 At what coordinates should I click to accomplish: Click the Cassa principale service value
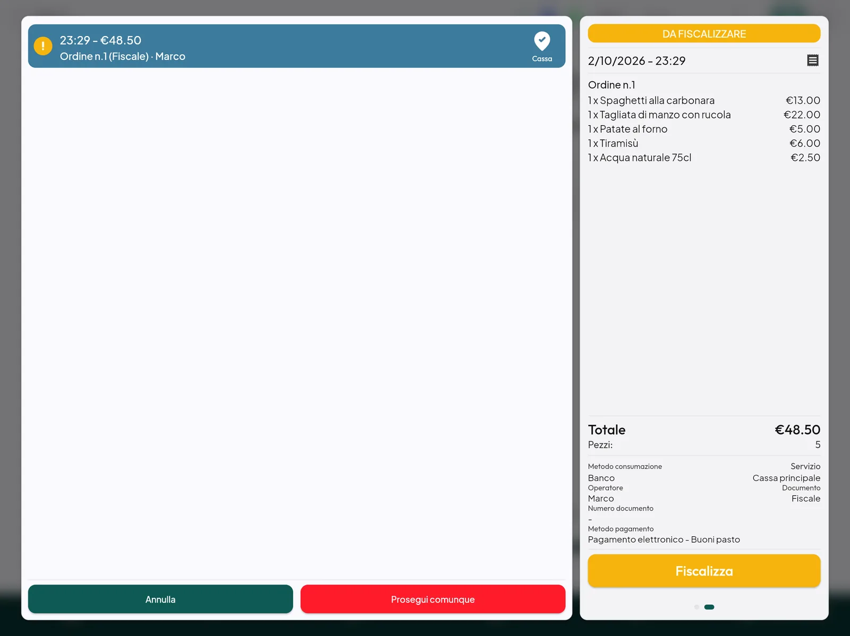[x=786, y=478]
